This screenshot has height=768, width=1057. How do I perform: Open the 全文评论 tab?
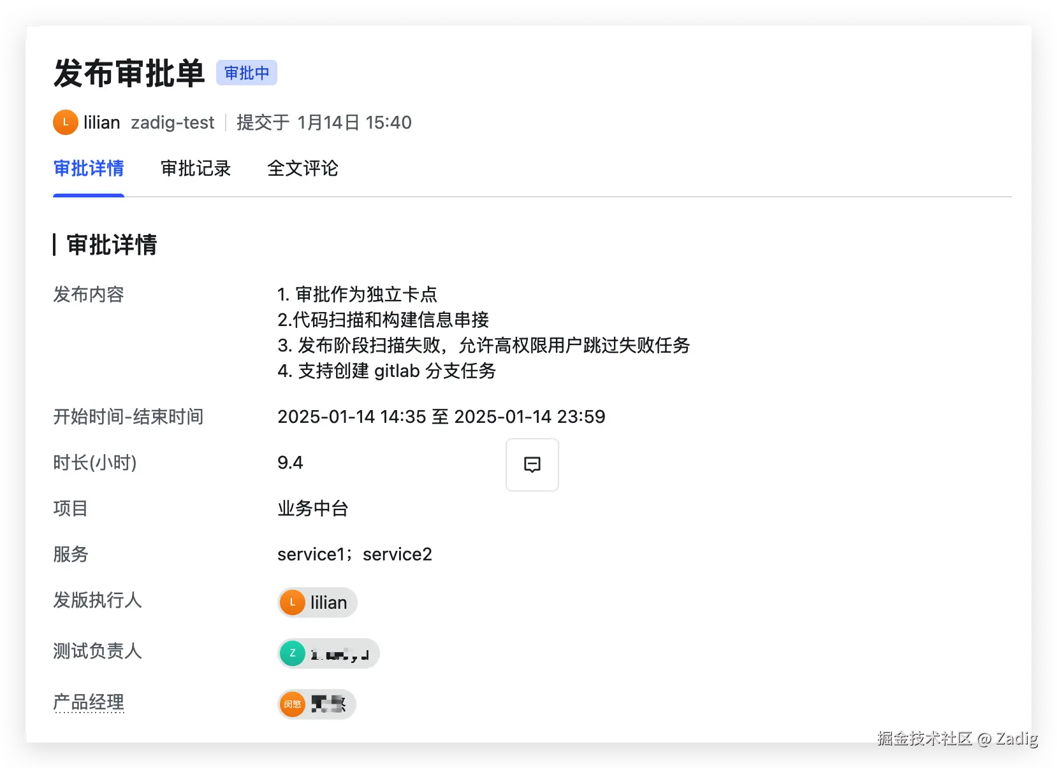click(303, 168)
